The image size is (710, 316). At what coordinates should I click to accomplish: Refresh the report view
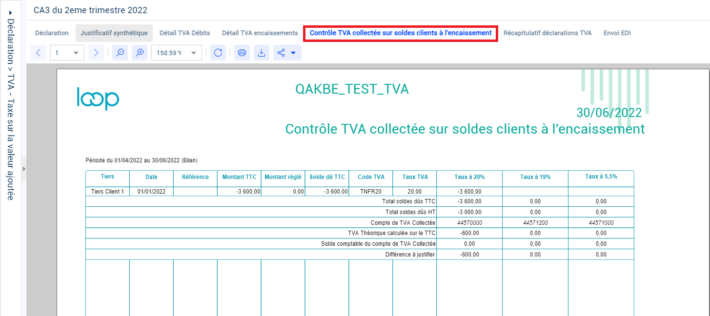pos(218,53)
